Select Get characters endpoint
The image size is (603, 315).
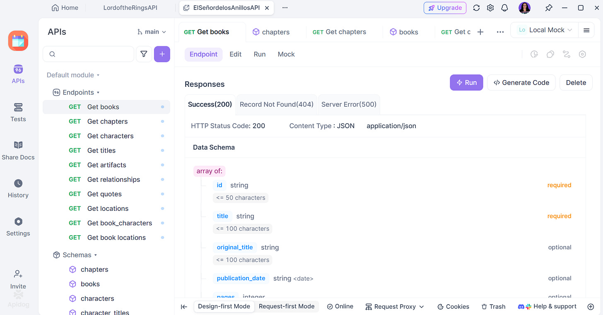pos(106,136)
